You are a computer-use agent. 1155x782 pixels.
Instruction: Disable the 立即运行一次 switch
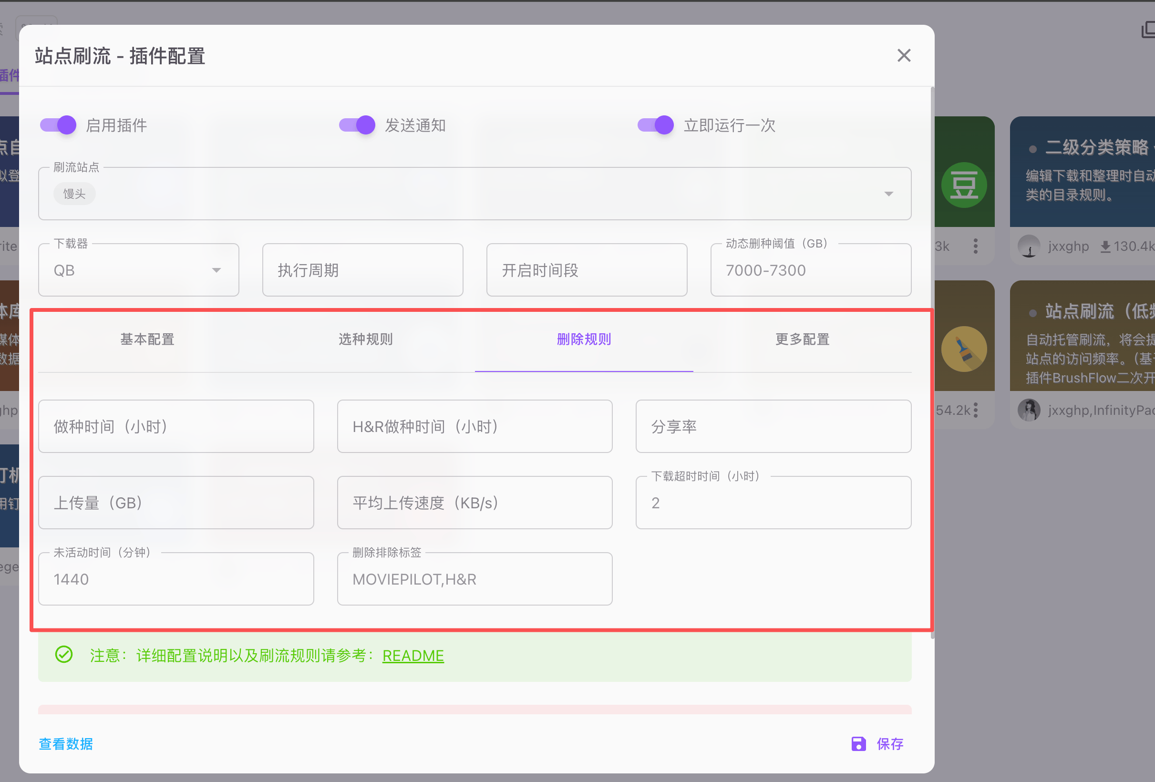[656, 125]
